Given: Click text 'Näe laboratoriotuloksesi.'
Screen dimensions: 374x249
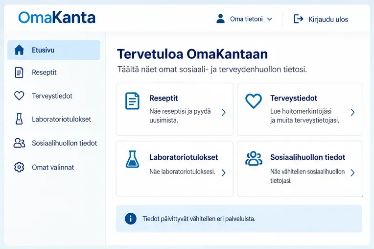Looking at the screenshot, I should 182,172.
